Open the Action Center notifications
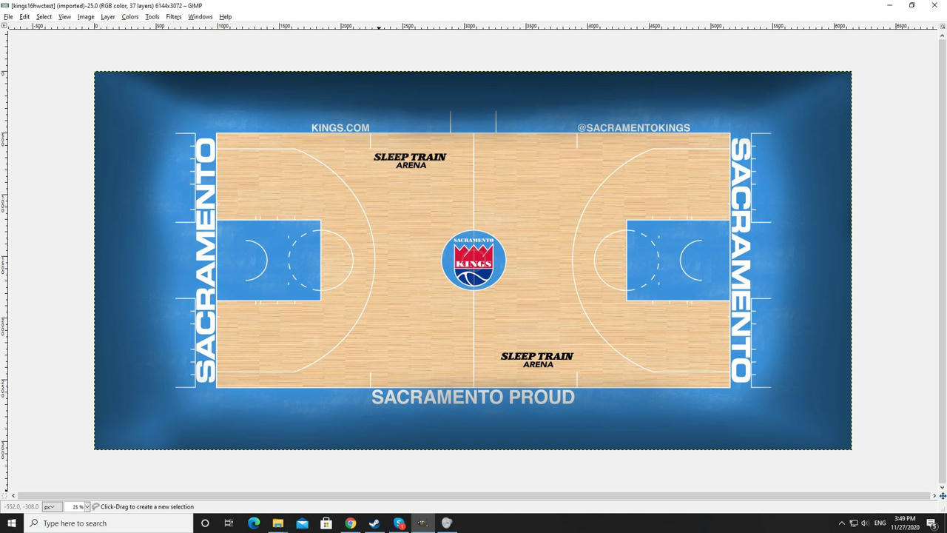Image resolution: width=947 pixels, height=533 pixels. pyautogui.click(x=931, y=523)
